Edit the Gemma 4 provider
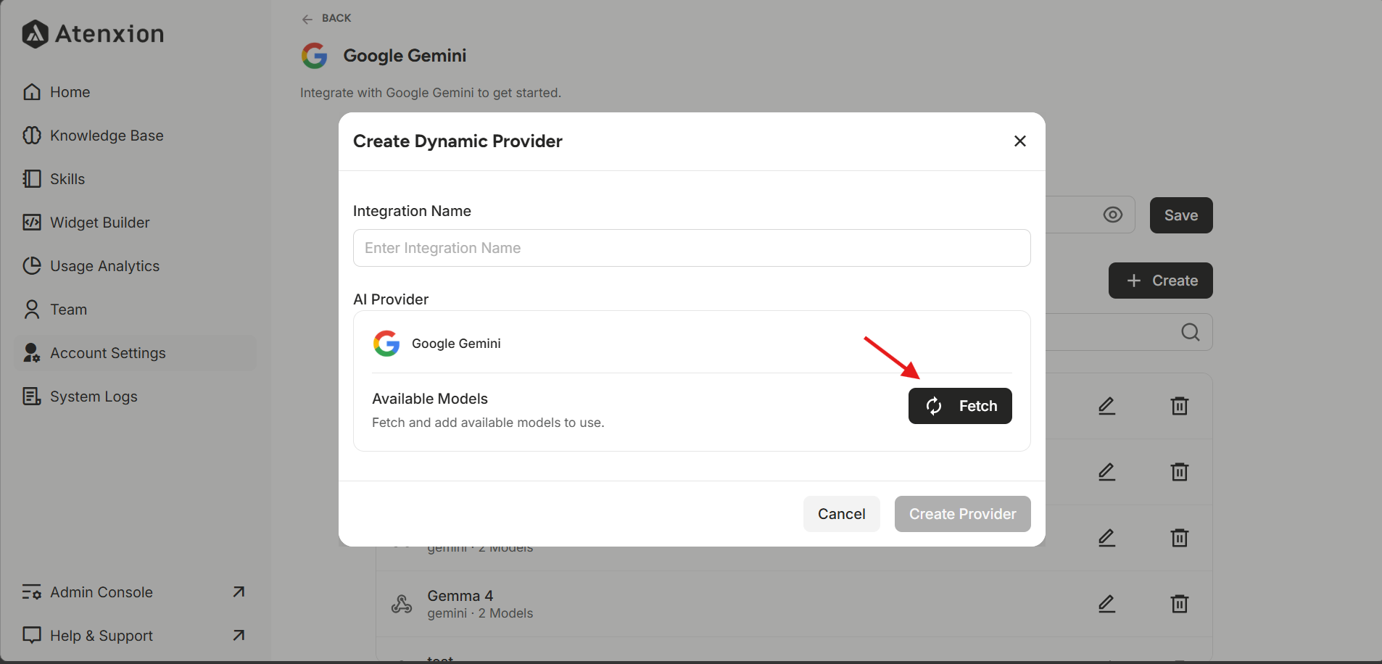1382x664 pixels. coord(1106,604)
